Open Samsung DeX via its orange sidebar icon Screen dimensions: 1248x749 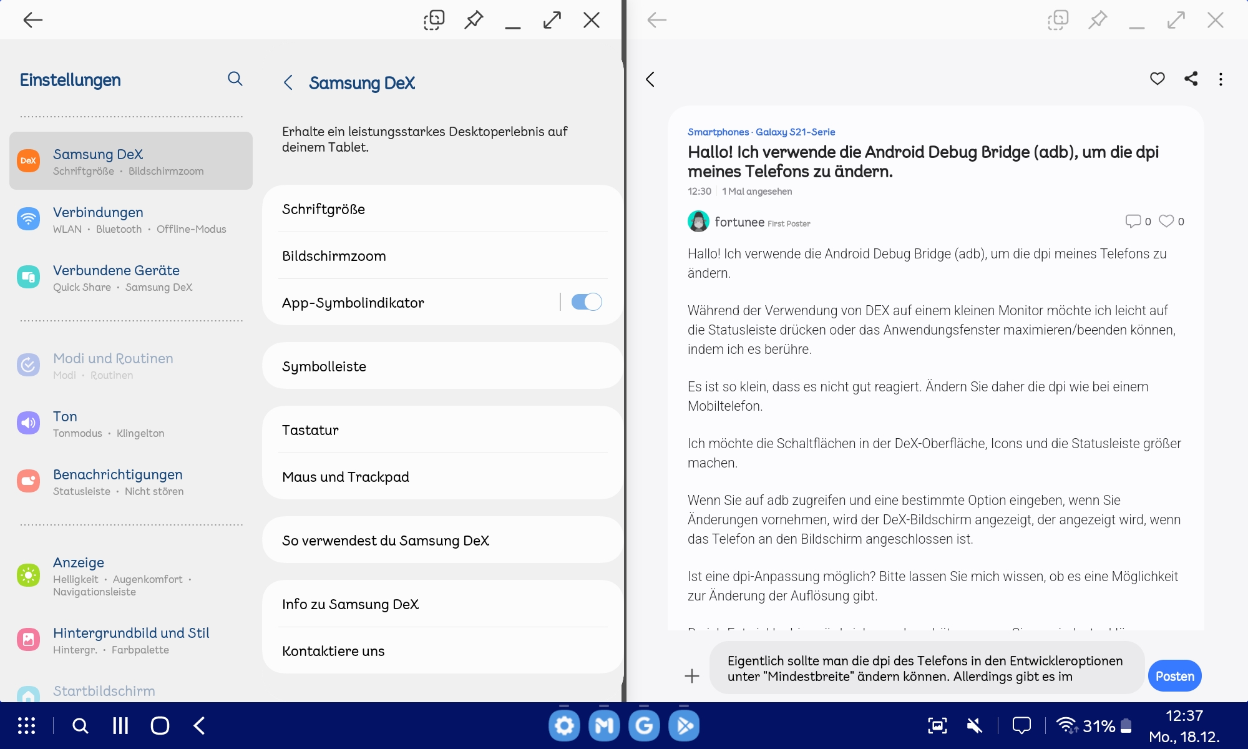28,161
